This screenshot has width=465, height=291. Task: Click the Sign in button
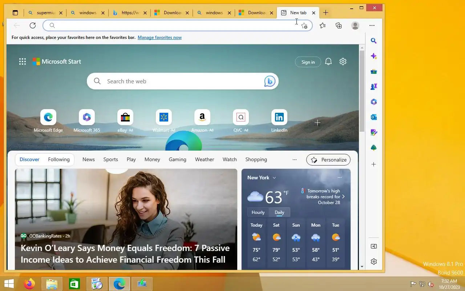308,62
